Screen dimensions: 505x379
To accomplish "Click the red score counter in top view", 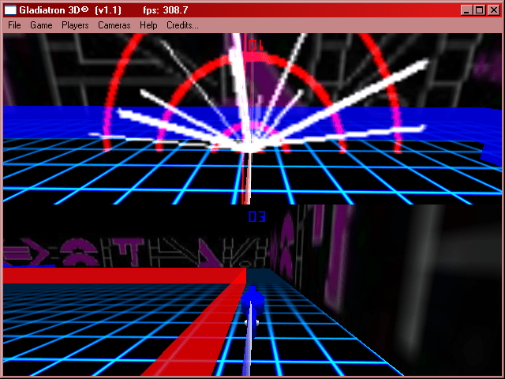I will pyautogui.click(x=256, y=45).
